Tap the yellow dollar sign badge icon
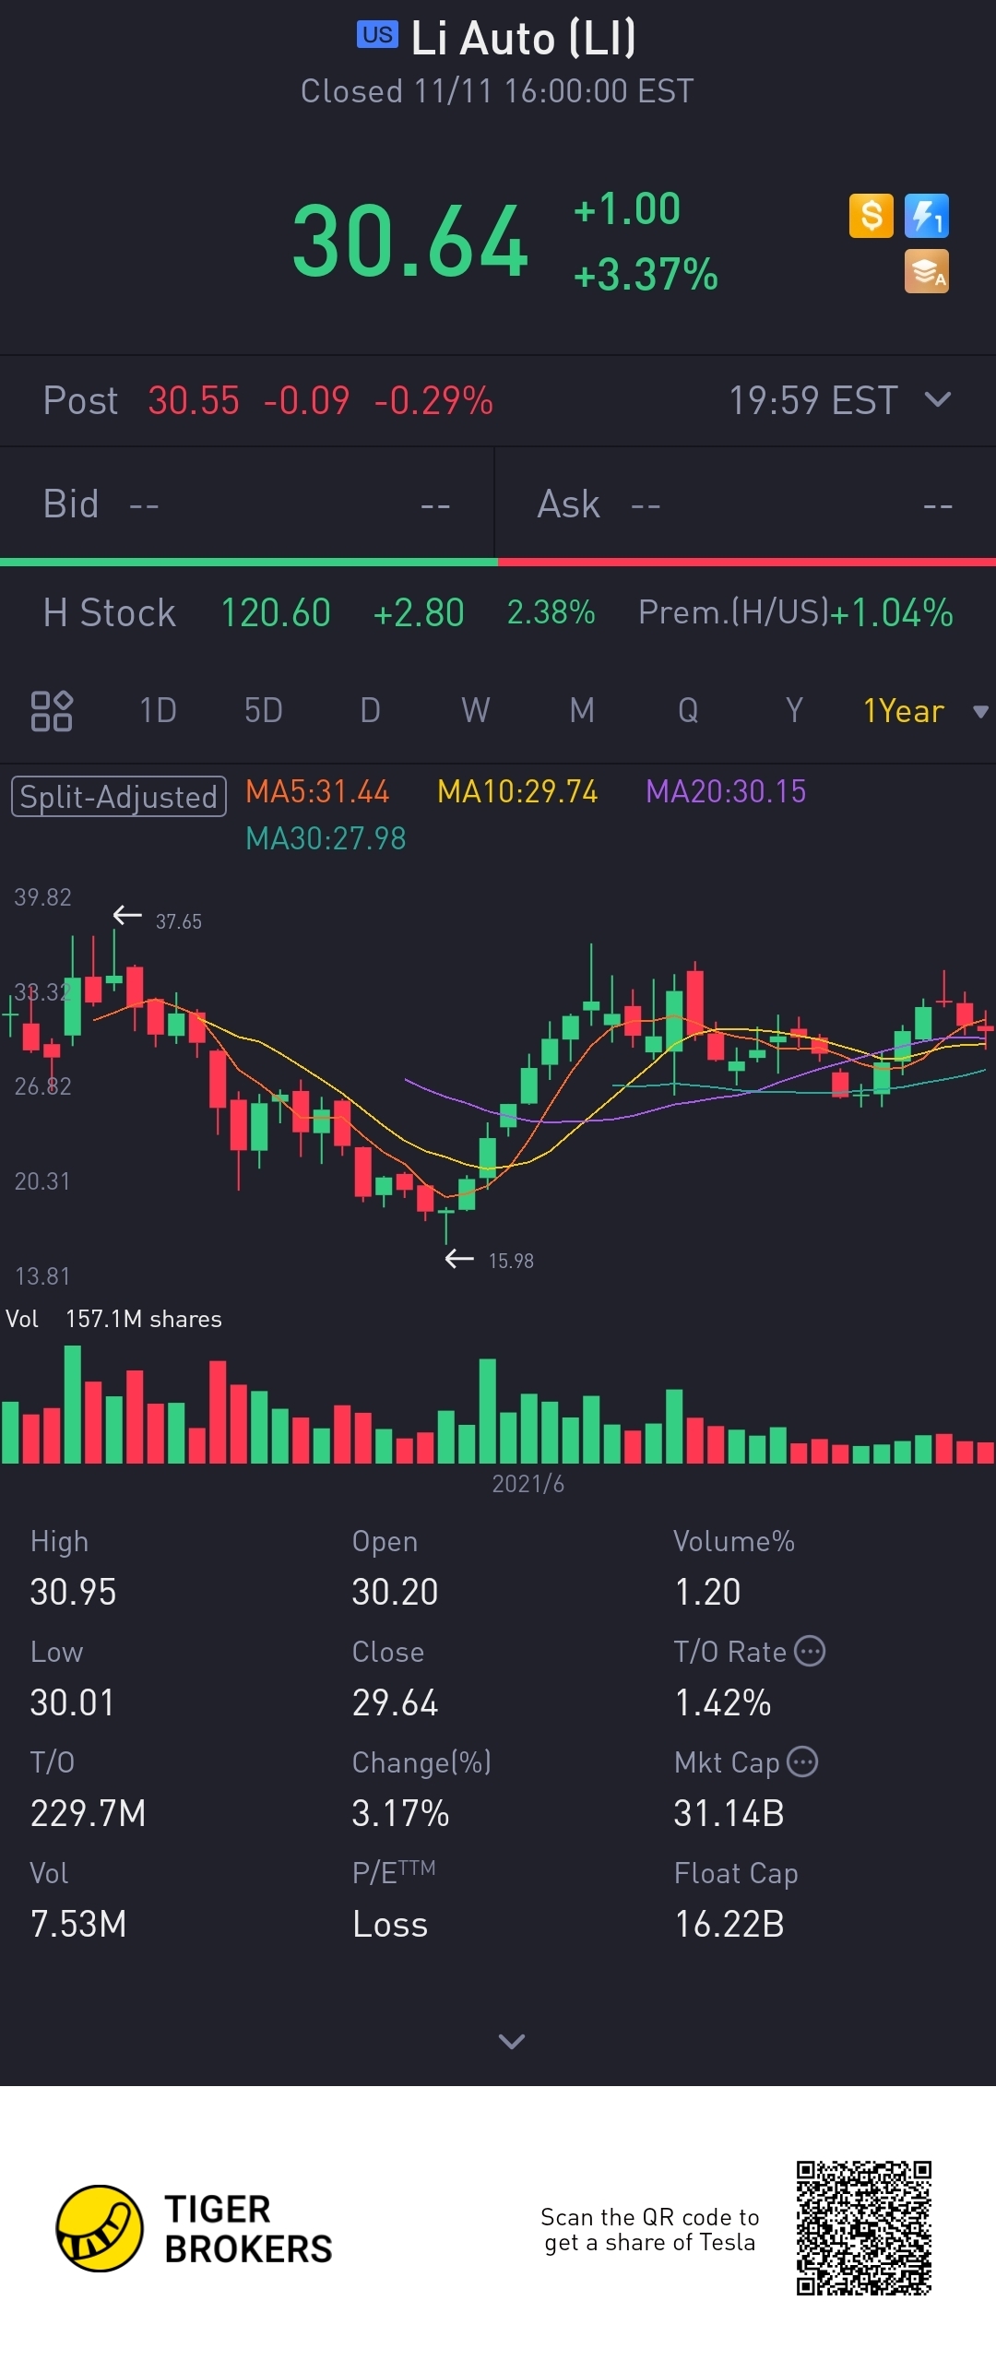 coord(871,216)
